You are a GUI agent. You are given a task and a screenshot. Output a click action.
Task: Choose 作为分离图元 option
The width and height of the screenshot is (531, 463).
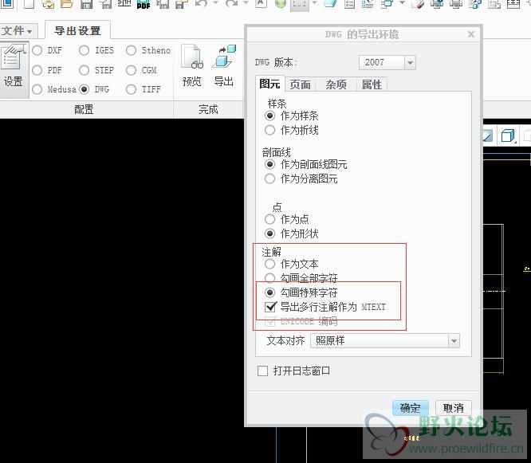coord(270,179)
